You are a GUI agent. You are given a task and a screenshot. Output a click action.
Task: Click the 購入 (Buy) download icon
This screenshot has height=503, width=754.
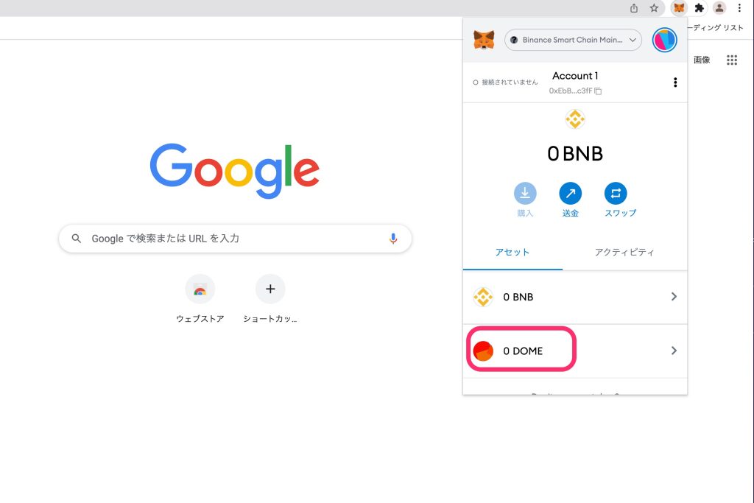point(525,194)
